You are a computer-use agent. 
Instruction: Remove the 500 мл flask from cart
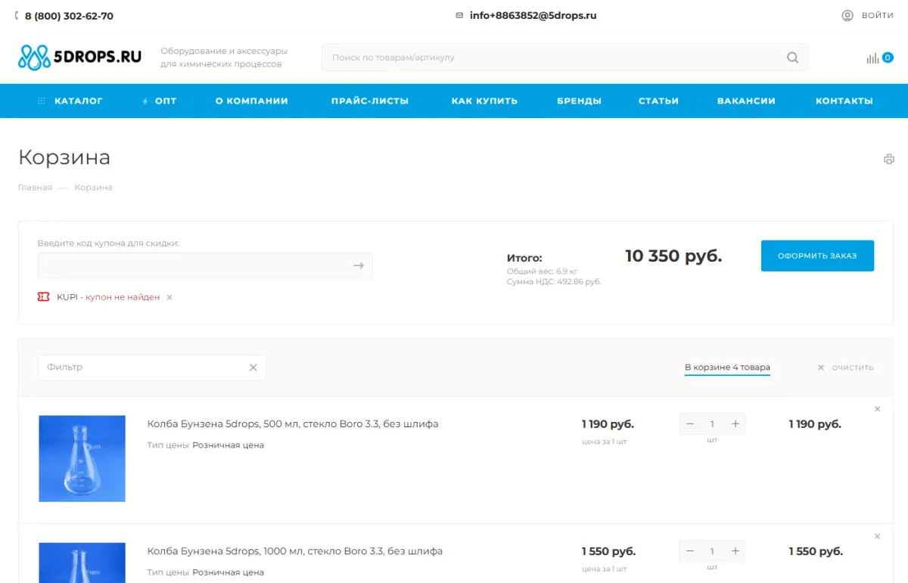coord(878,409)
